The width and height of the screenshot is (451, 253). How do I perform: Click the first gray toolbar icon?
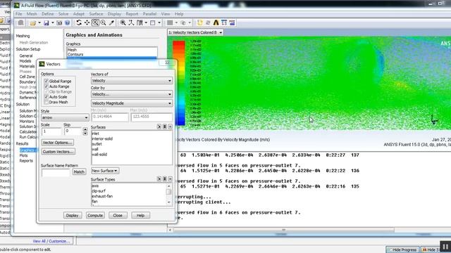pyautogui.click(x=20, y=23)
